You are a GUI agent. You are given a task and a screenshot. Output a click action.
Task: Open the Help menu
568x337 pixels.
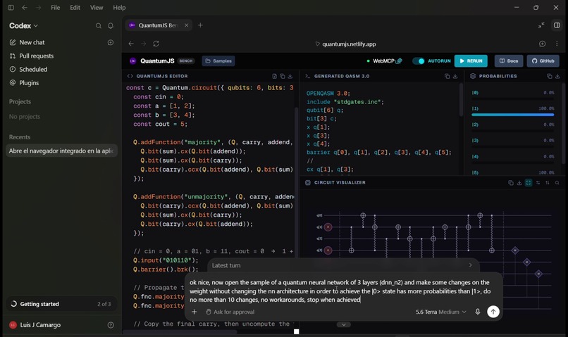[x=119, y=7]
